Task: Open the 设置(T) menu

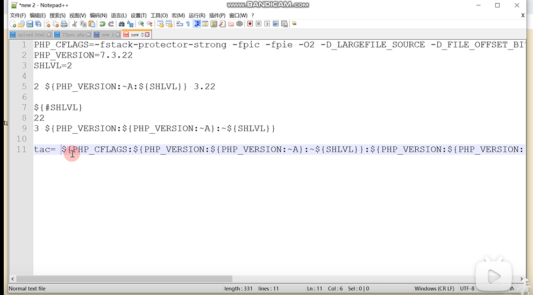Action: [138, 15]
